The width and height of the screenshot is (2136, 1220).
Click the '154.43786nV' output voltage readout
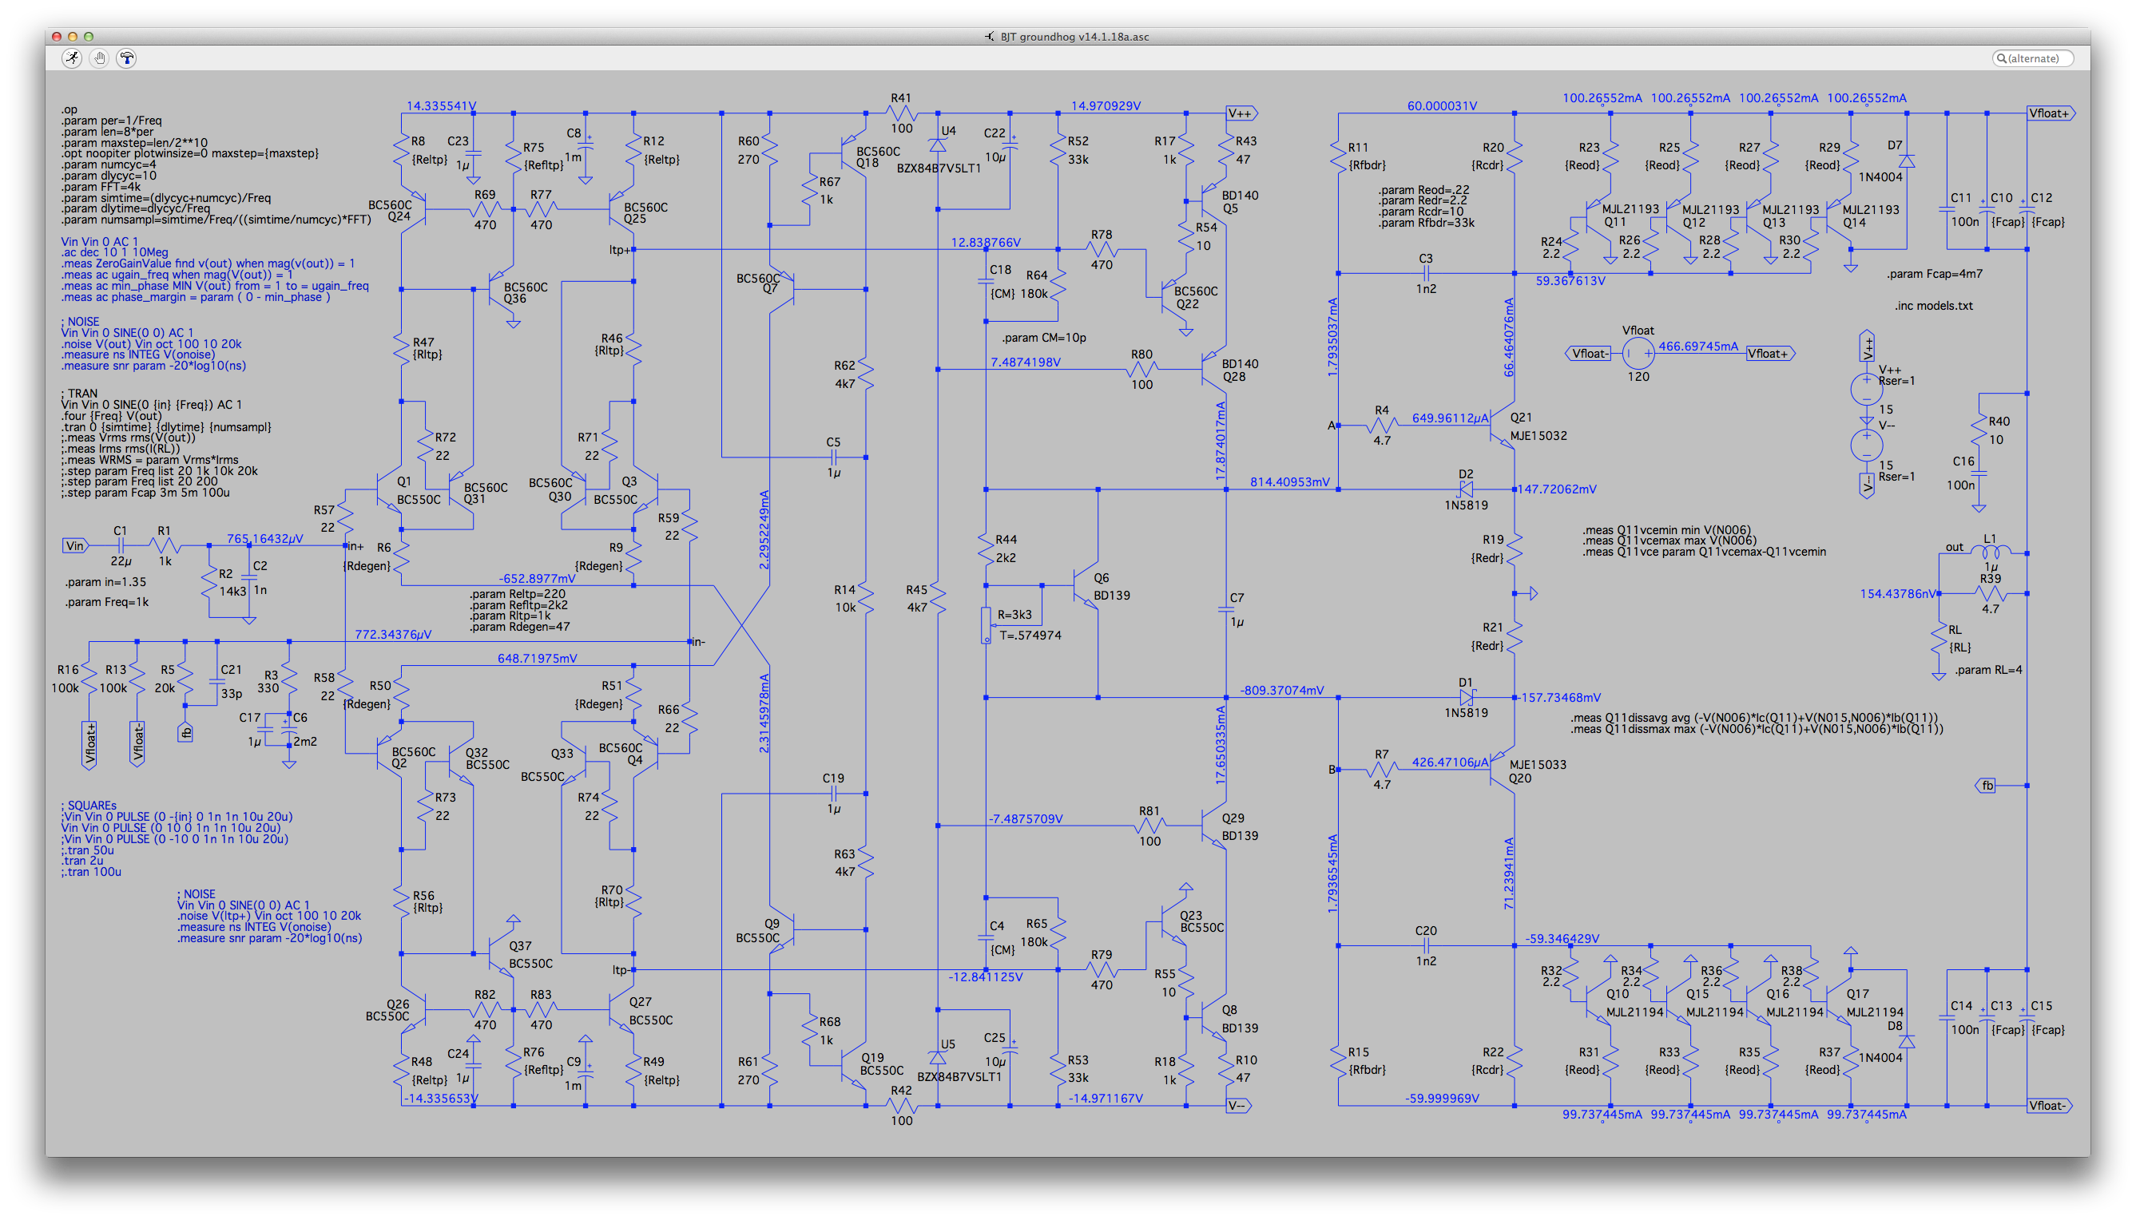tap(1899, 593)
